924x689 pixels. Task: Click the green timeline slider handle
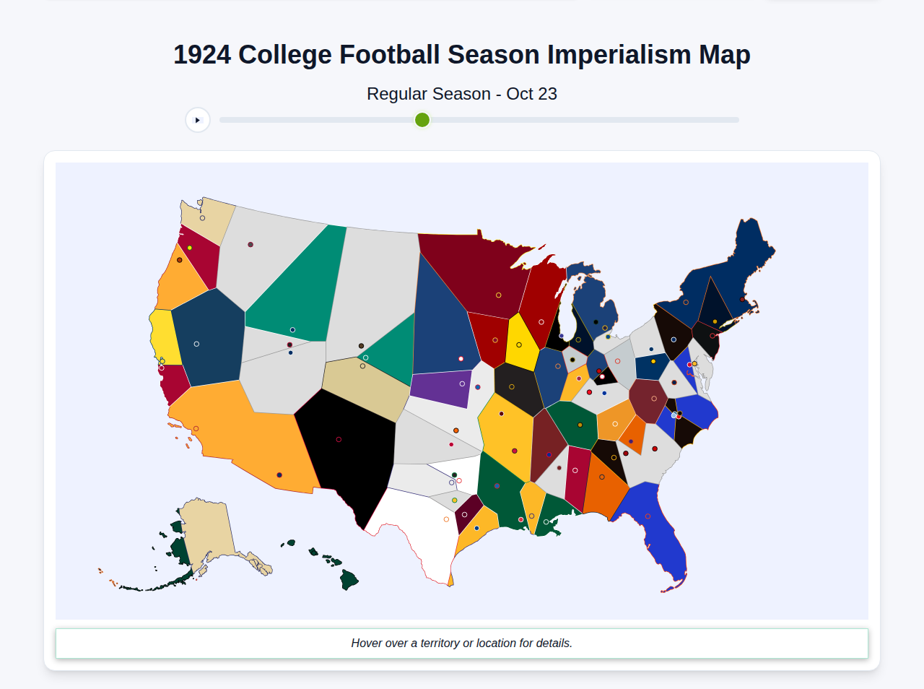click(422, 120)
